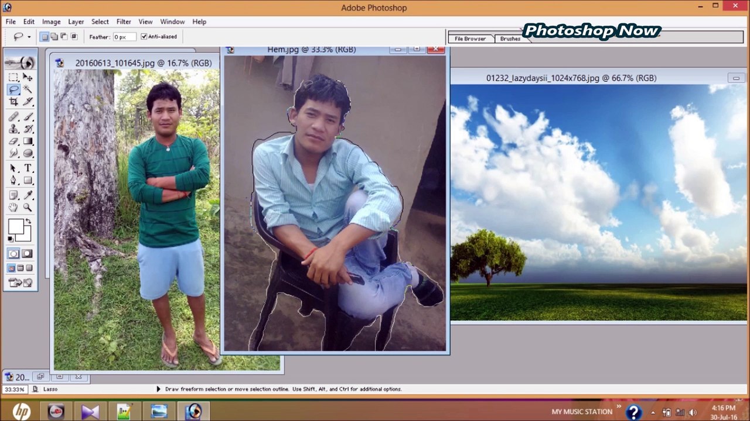Open the Window menu
The image size is (750, 421).
click(x=172, y=22)
